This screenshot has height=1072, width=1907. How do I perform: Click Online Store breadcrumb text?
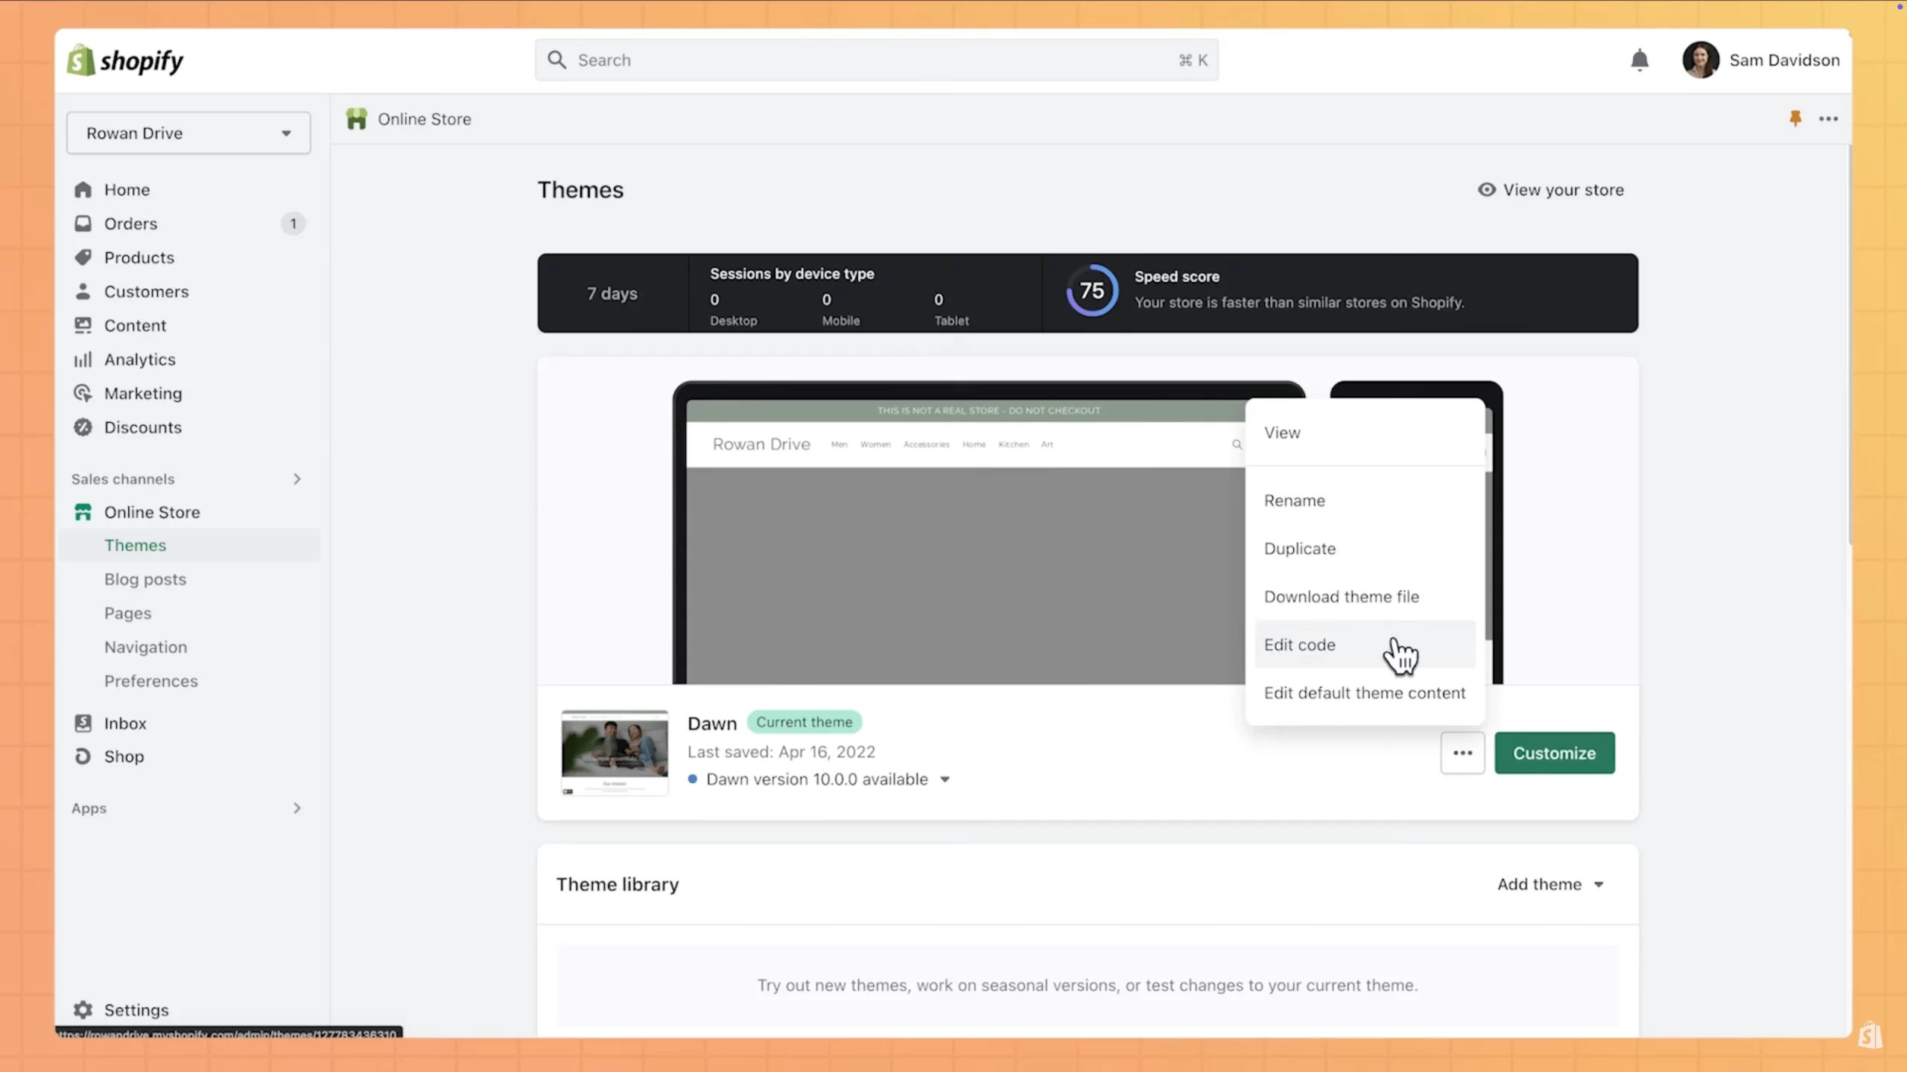pyautogui.click(x=424, y=119)
